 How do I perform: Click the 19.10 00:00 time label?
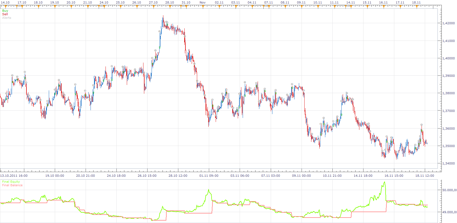tap(55, 176)
